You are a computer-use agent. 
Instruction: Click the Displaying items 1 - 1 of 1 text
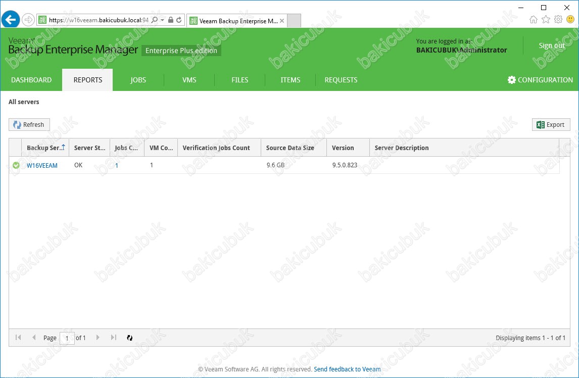coord(530,338)
